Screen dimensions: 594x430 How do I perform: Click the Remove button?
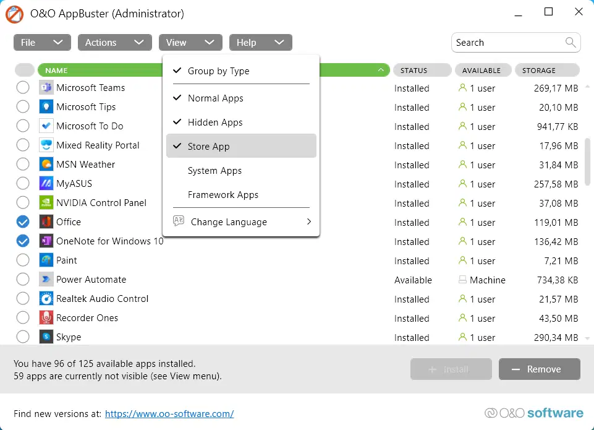click(x=539, y=369)
